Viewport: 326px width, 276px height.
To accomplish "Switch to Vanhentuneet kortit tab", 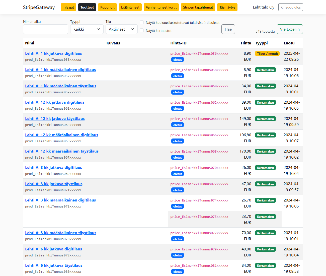I will coord(161,7).
